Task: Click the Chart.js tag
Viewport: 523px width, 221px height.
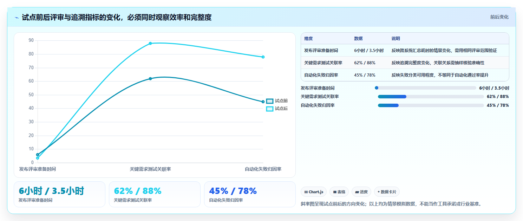Action: [x=314, y=192]
